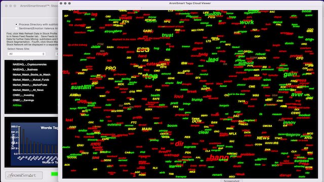Image resolution: width=324 pixels, height=182 pixels.
Task: Click the yellow 'CSCO' ticker tag
Action: [85, 153]
